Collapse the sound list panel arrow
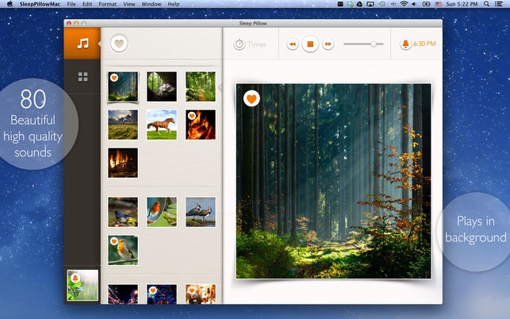The width and height of the screenshot is (510, 319). click(x=220, y=87)
